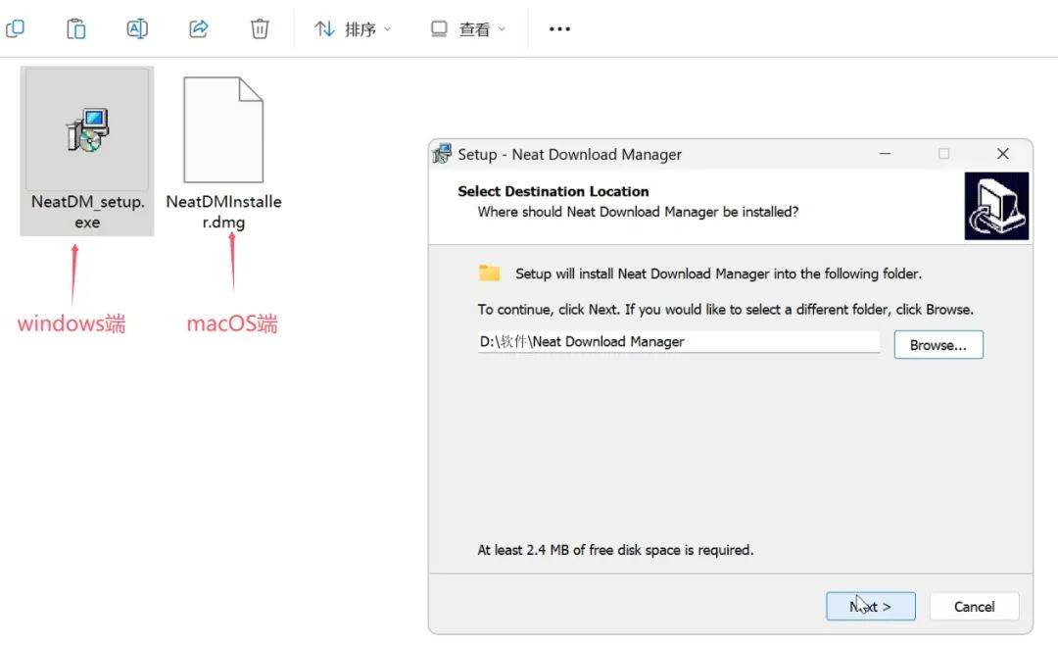Click the NeatDM_setup.exe file name
This screenshot has width=1058, height=646.
88,212
